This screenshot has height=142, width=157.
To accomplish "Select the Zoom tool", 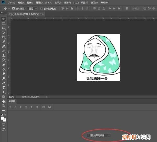I will point(3,106).
